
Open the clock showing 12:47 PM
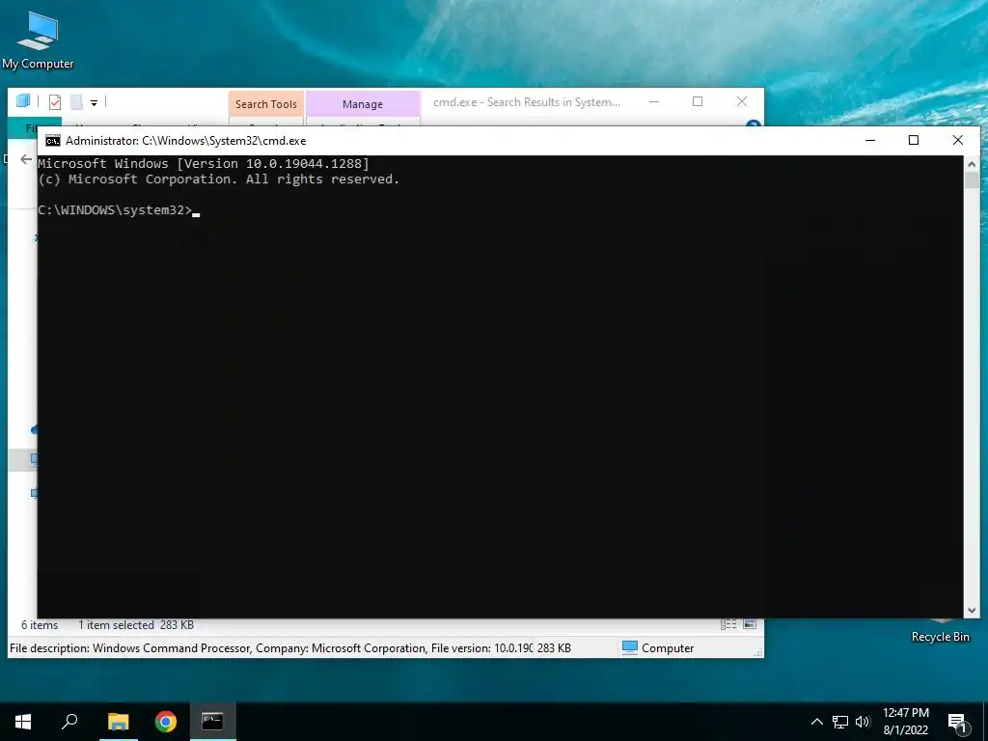pos(905,722)
